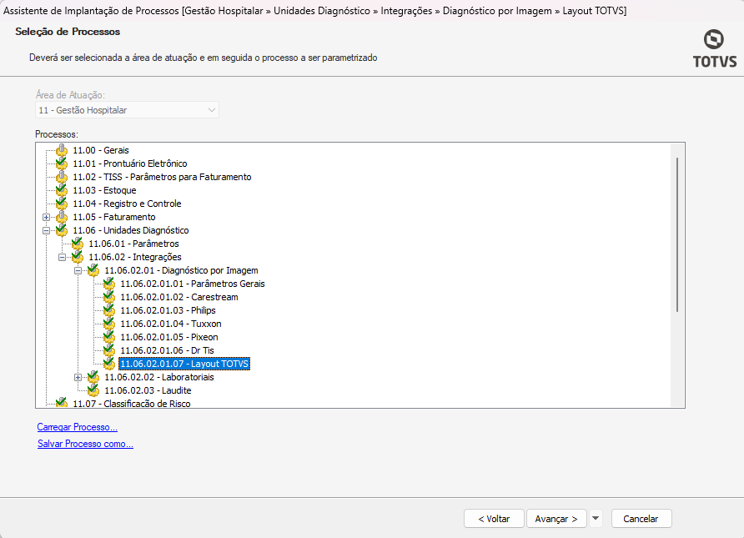The height and width of the screenshot is (538, 744).
Task: Click the icon beside the Philips entry
Action: point(109,310)
